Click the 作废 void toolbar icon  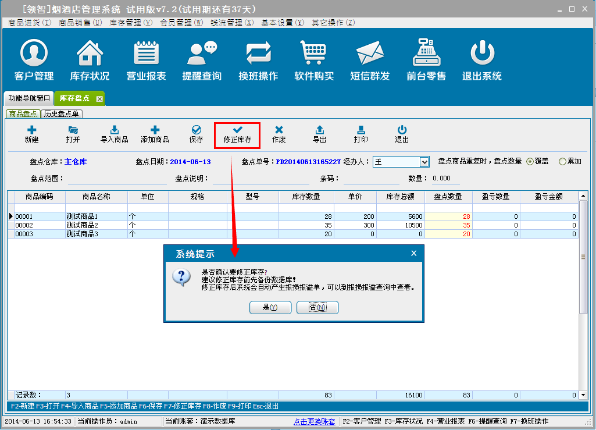click(279, 134)
